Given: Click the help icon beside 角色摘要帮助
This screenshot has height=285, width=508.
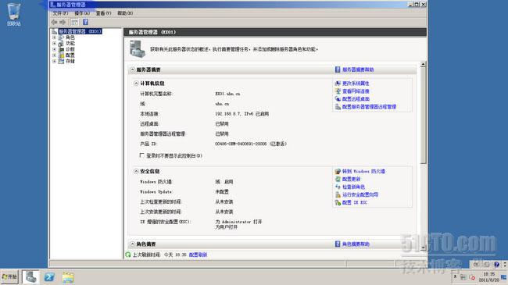Looking at the screenshot, I should [x=338, y=244].
